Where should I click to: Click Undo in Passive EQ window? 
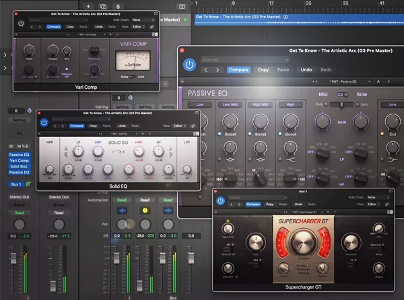[x=306, y=70]
